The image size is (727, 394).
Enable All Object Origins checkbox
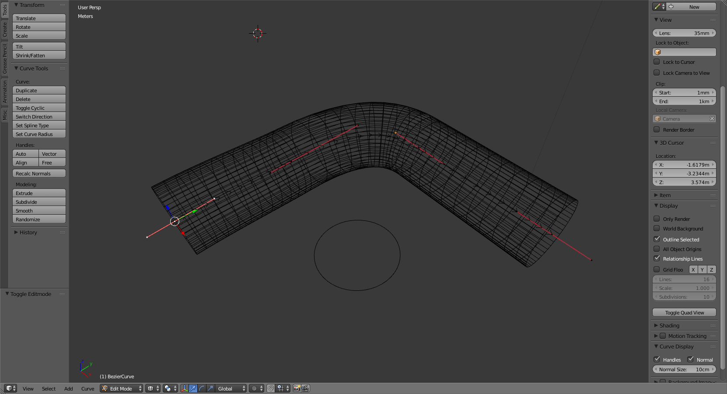(x=657, y=249)
